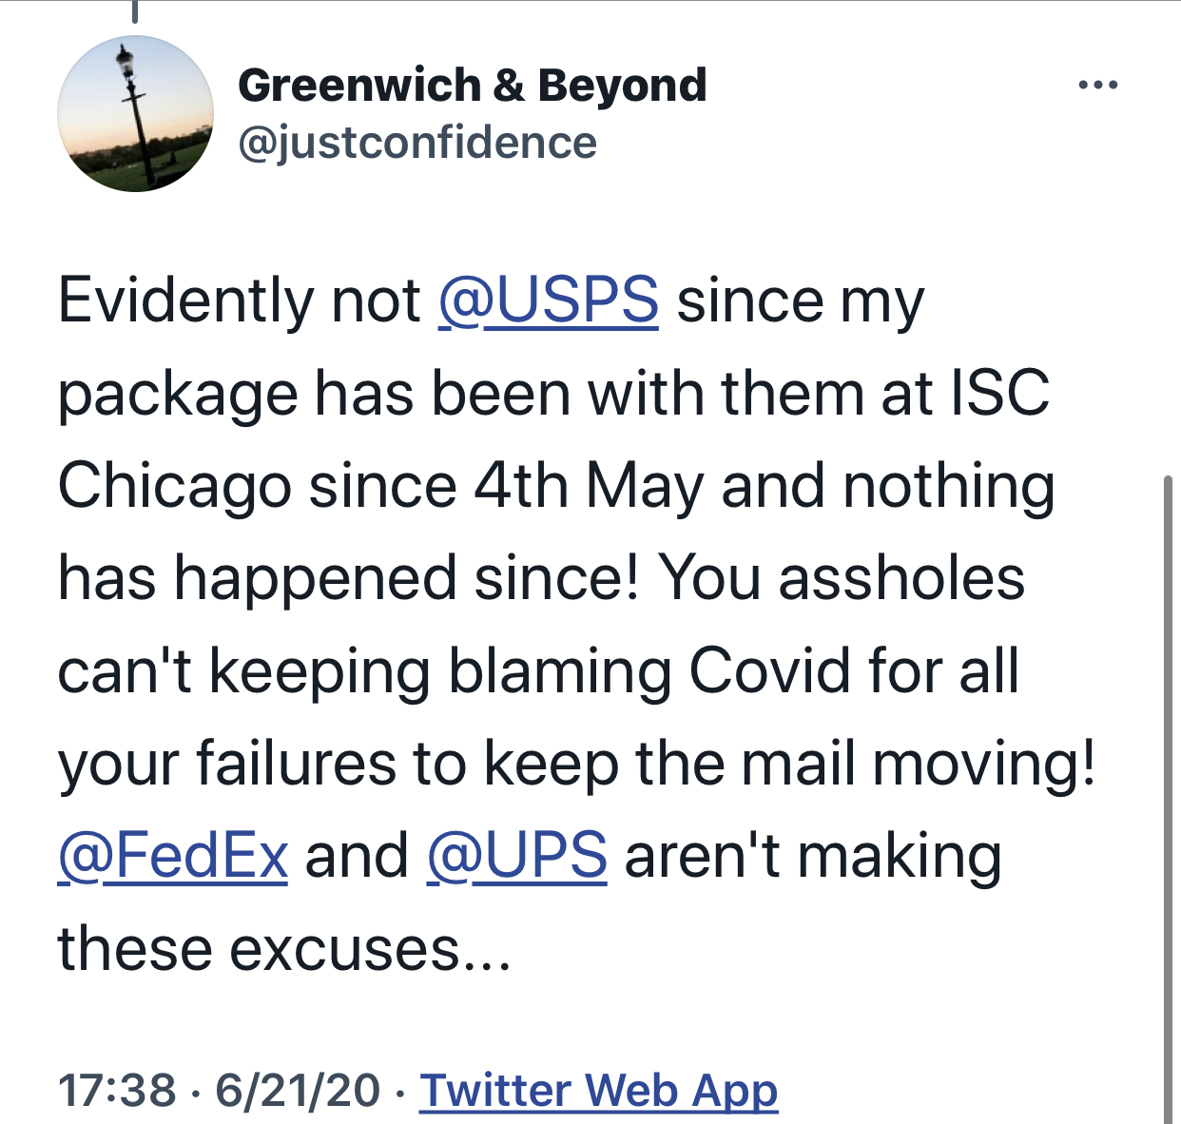Click the Twitter Web App source link

pyautogui.click(x=599, y=1090)
